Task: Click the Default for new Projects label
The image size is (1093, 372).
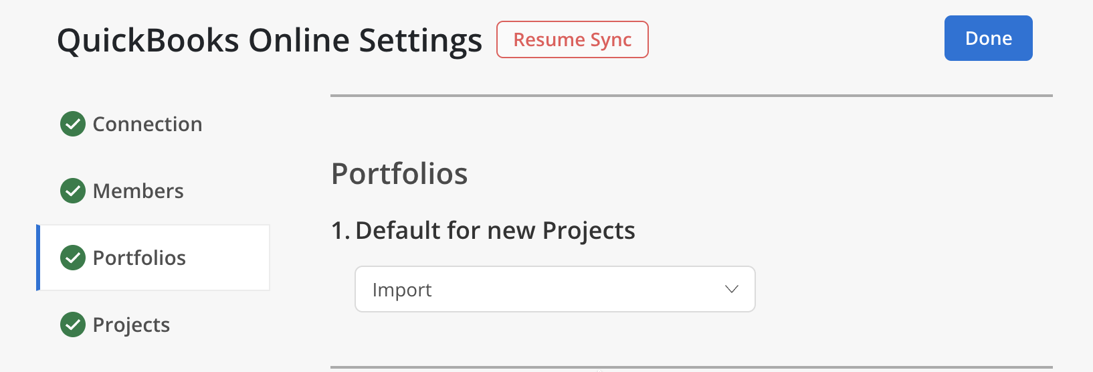Action: coord(495,230)
